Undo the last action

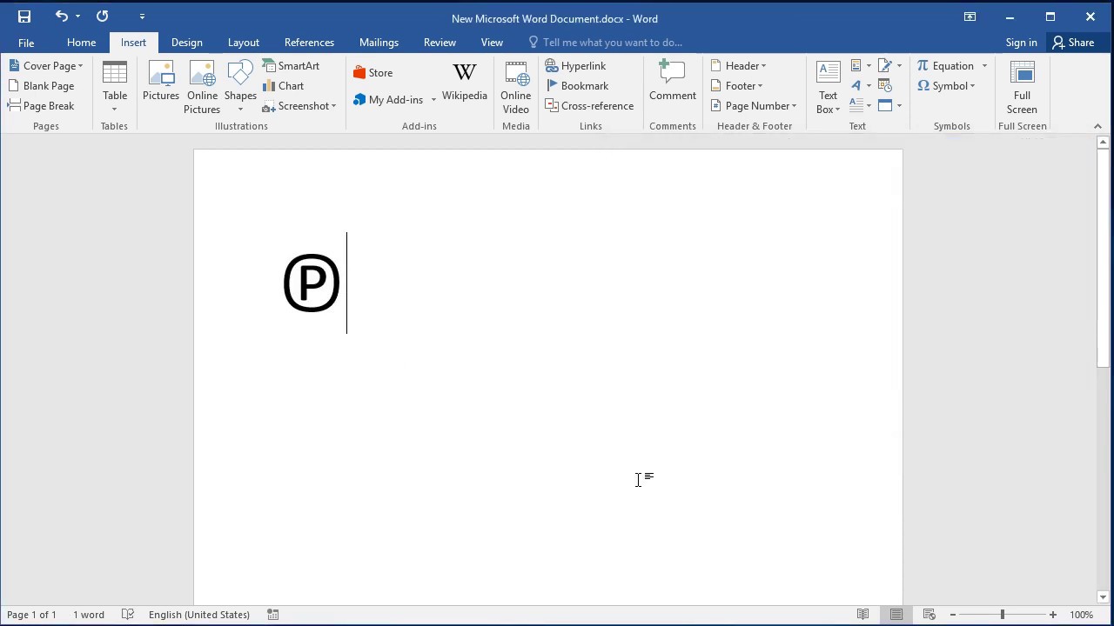coord(61,17)
